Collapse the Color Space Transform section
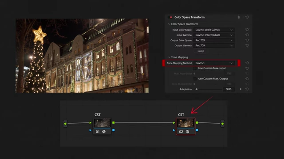The image size is (284, 159). click(169, 24)
